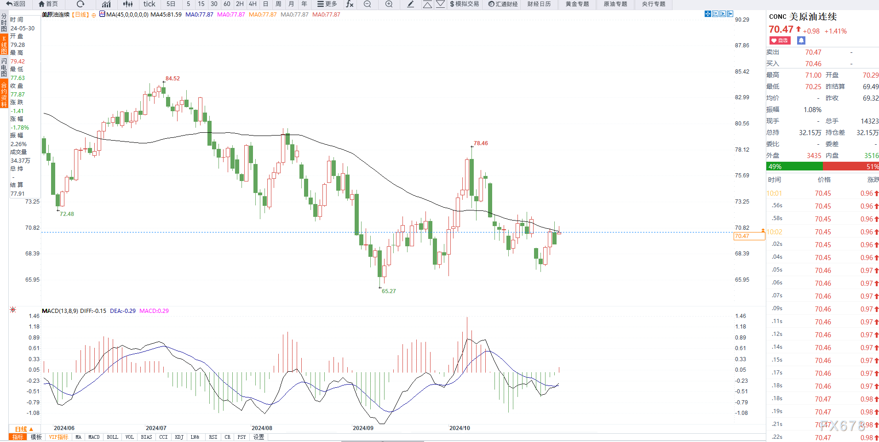
Task: Expand the circle icon beside 【日线】 title
Action: pos(94,15)
